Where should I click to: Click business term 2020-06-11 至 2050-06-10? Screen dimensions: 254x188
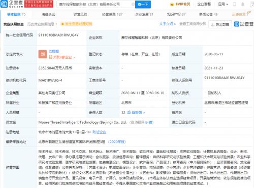[x=143, y=93]
